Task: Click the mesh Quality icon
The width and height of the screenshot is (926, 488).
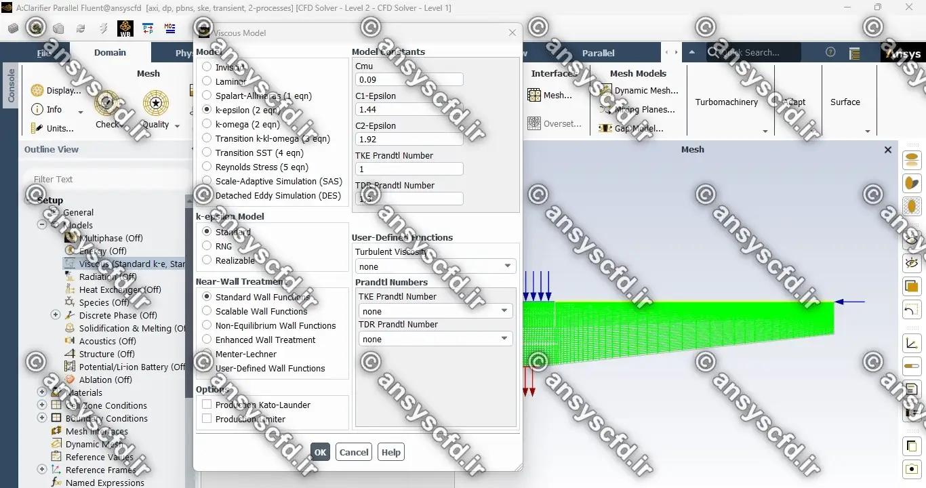Action: coord(156,104)
